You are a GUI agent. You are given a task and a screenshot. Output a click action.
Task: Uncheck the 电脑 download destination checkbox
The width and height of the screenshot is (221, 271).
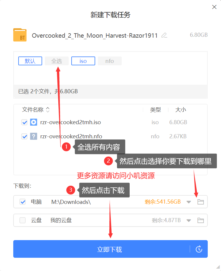coord(23,202)
